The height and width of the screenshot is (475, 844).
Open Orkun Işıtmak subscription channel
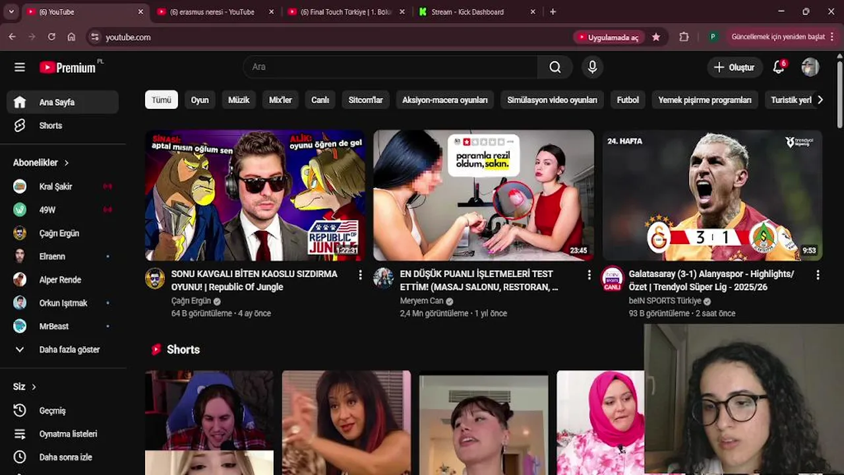(x=63, y=303)
